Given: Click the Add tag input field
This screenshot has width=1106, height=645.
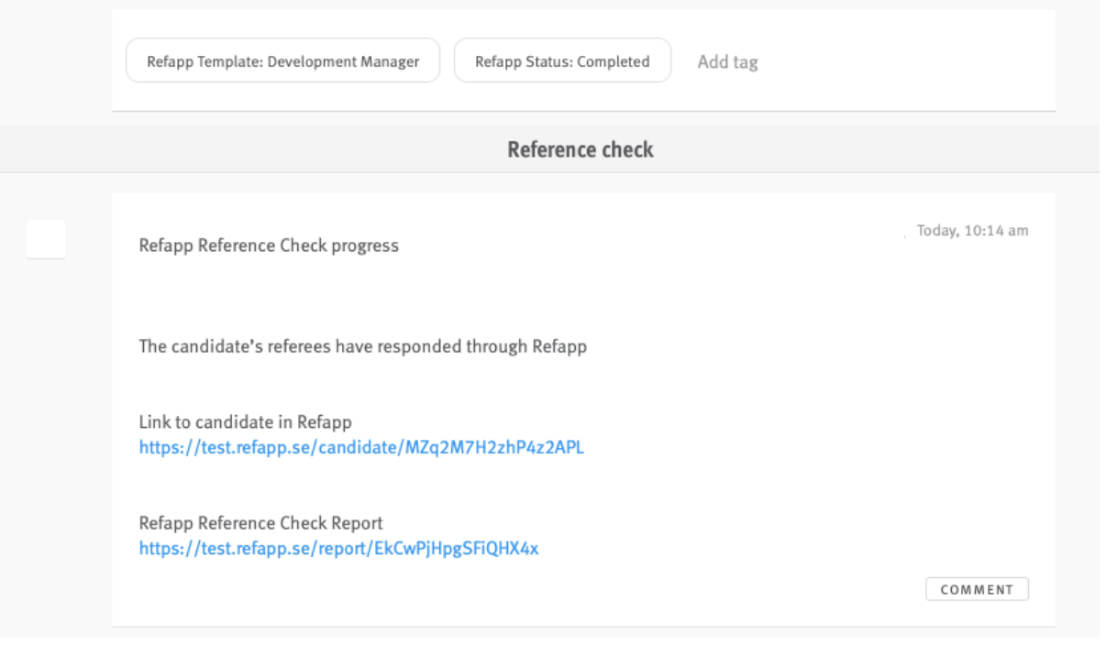Looking at the screenshot, I should point(728,61).
